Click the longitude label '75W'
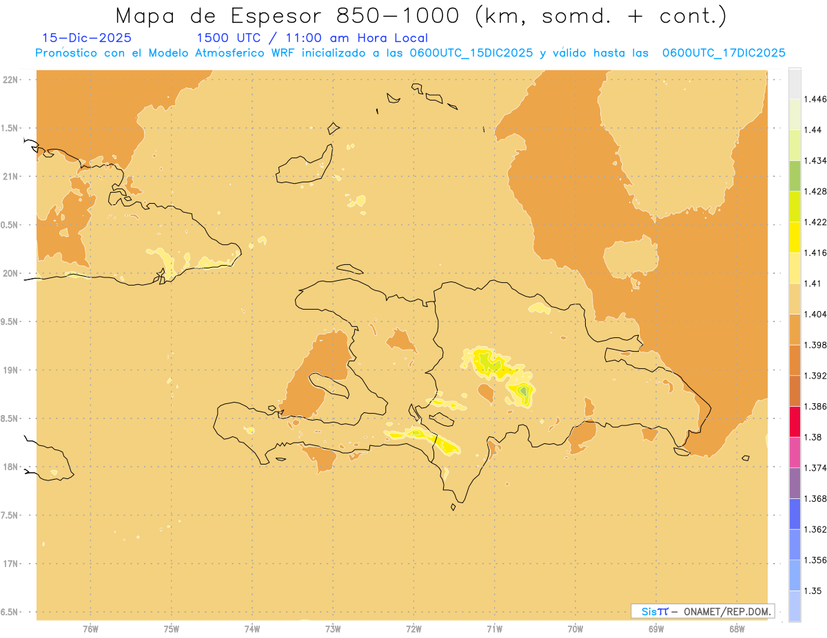Screen dimensions: 827x638 171,628
